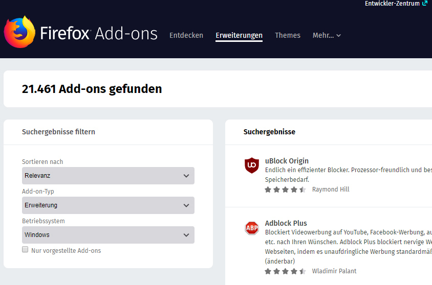Open the Adblock Plus ABP icon
The width and height of the screenshot is (432, 285).
coord(252,228)
